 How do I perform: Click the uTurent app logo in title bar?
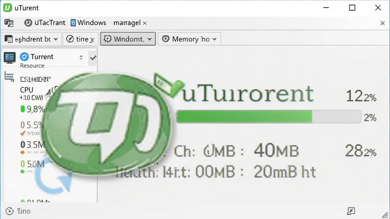[x=8, y=8]
